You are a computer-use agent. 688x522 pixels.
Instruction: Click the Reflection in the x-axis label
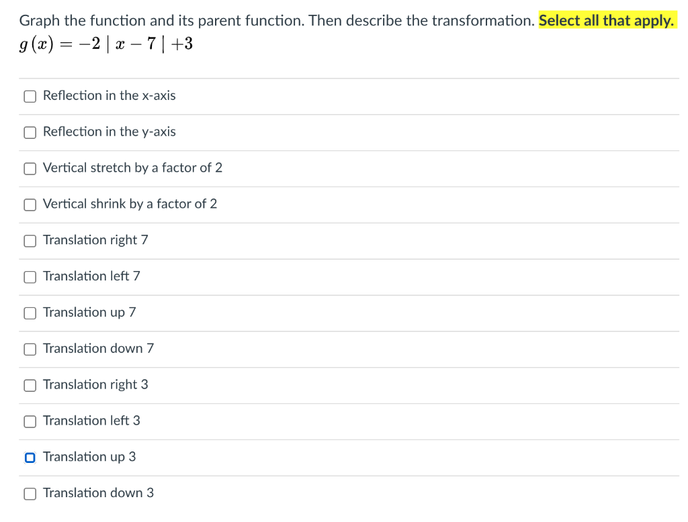click(x=109, y=95)
